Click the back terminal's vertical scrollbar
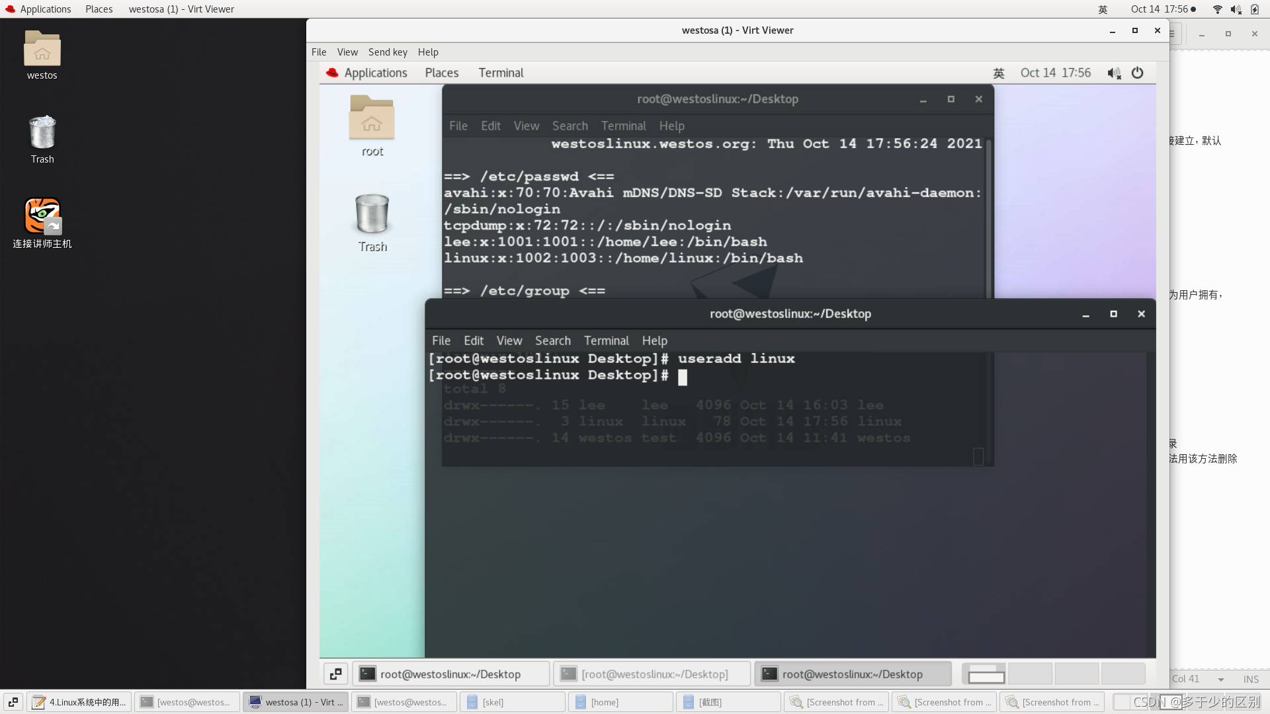The height and width of the screenshot is (714, 1270). coord(988,218)
